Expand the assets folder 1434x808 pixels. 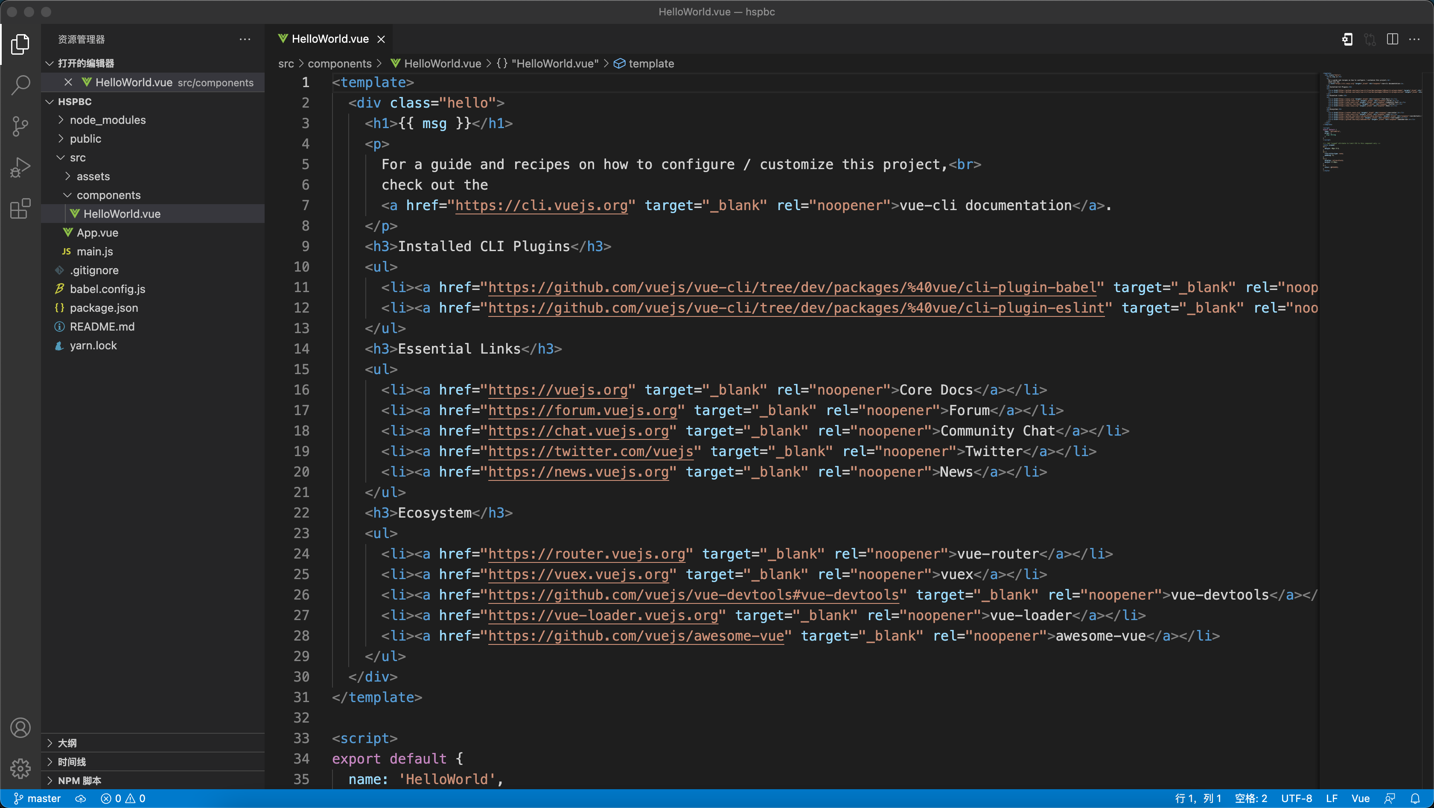(93, 176)
